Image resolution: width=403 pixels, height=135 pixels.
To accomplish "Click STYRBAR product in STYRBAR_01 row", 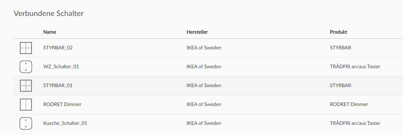I will coord(340,85).
